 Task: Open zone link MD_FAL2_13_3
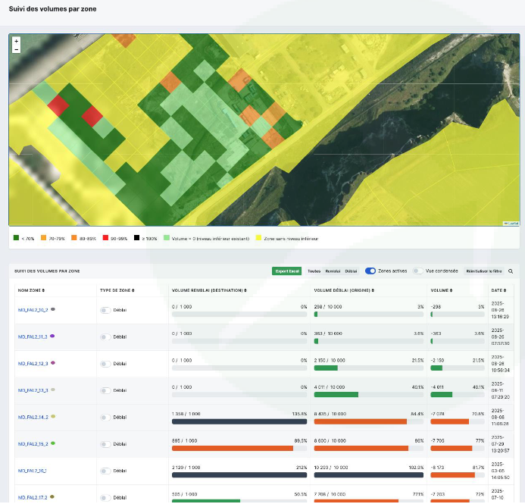click(x=33, y=390)
